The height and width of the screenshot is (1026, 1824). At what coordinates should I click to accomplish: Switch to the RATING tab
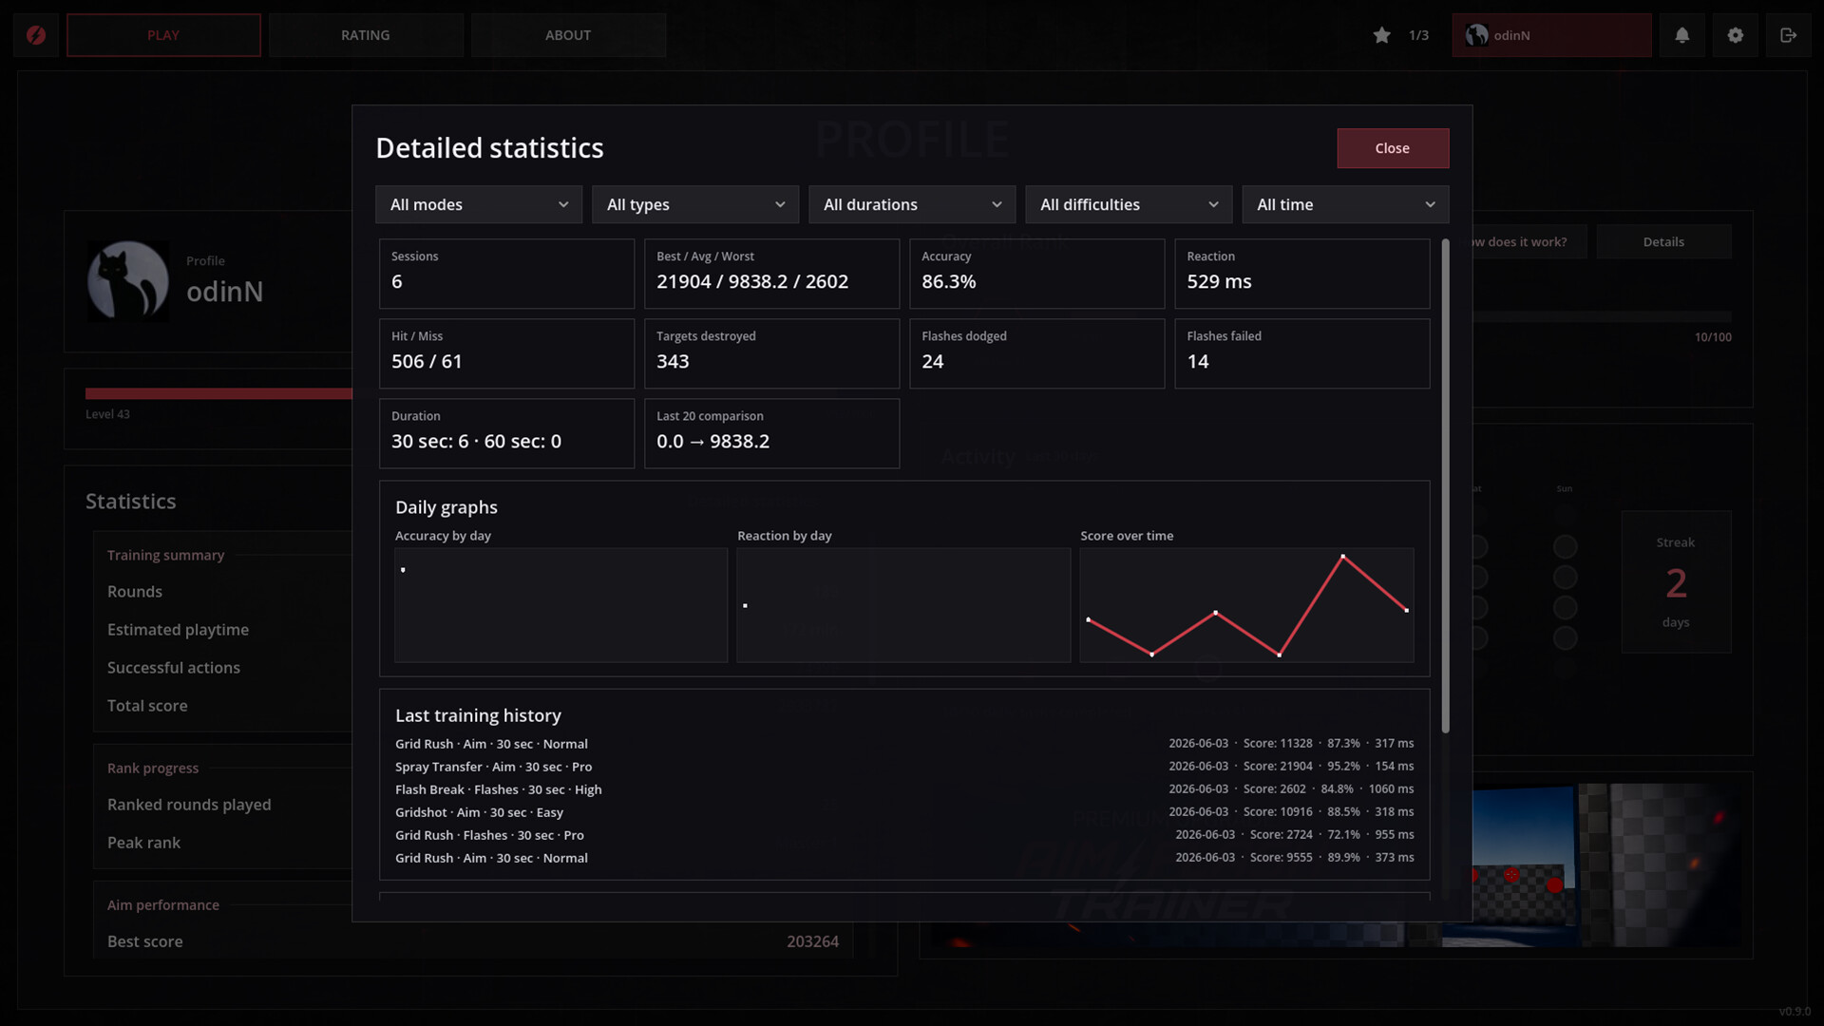[x=366, y=35]
